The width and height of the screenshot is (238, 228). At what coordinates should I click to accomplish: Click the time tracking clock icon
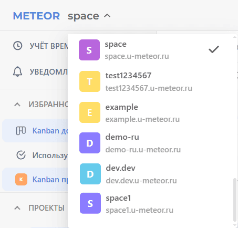[x=18, y=46]
